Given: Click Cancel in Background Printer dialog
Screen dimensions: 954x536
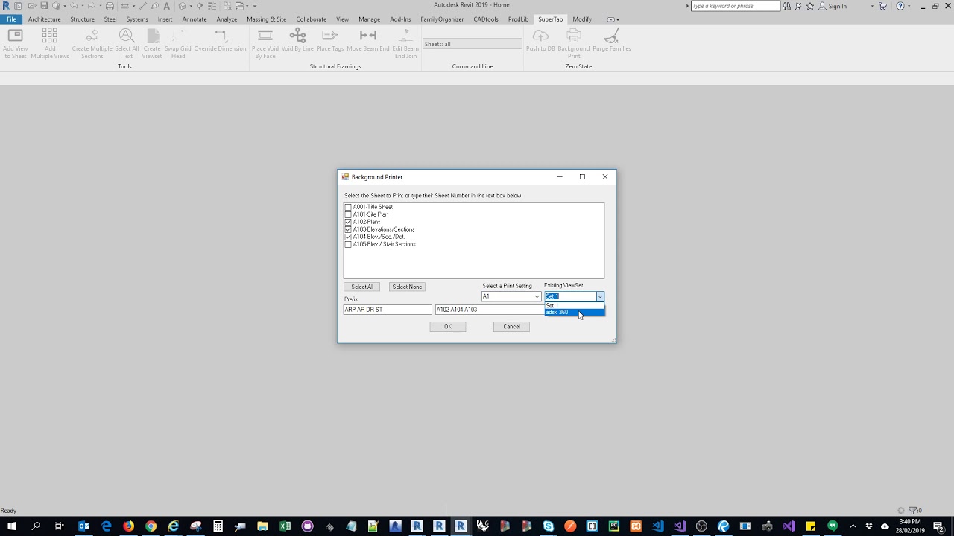Looking at the screenshot, I should pos(511,326).
